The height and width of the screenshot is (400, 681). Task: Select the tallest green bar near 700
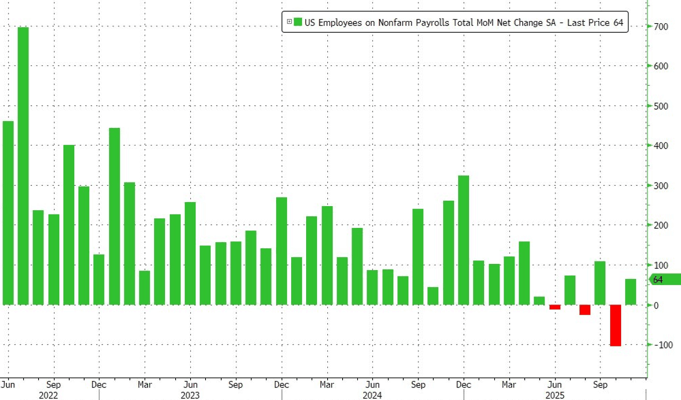22,165
